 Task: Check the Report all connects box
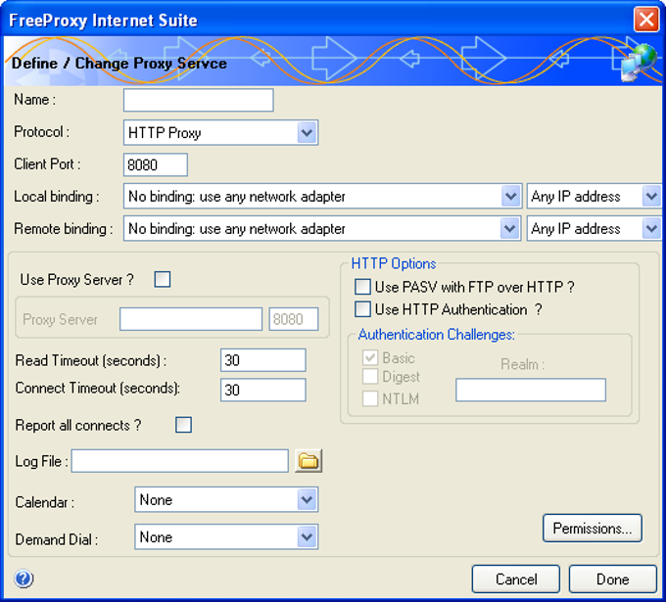(x=183, y=425)
